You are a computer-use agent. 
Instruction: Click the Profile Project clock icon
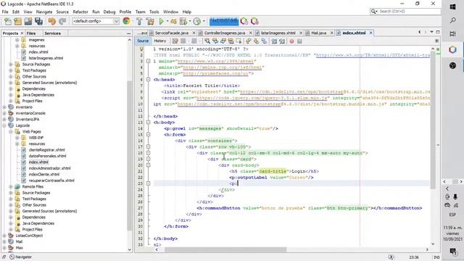pos(196,21)
